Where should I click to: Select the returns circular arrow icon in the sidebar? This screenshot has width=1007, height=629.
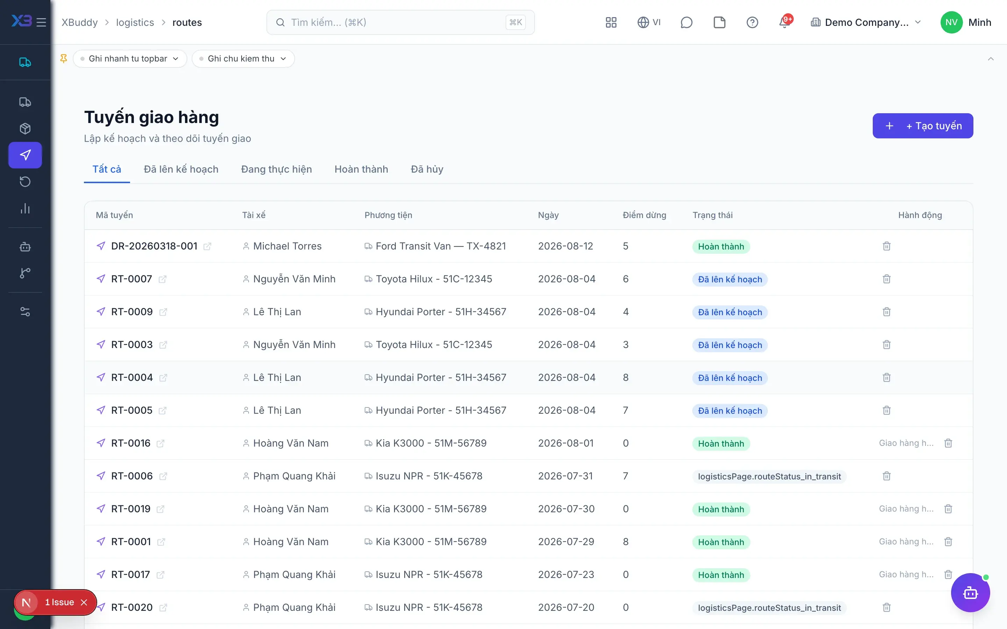25,181
